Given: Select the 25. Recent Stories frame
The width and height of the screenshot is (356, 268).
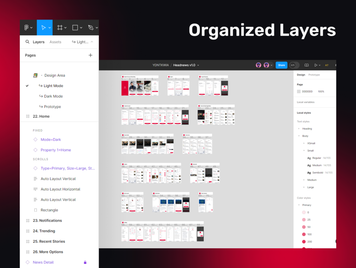Looking at the screenshot, I should (x=49, y=241).
